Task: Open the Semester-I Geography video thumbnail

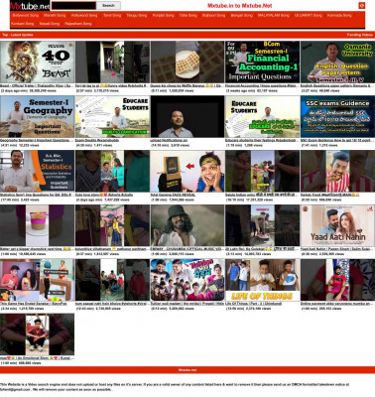Action: [x=38, y=116]
